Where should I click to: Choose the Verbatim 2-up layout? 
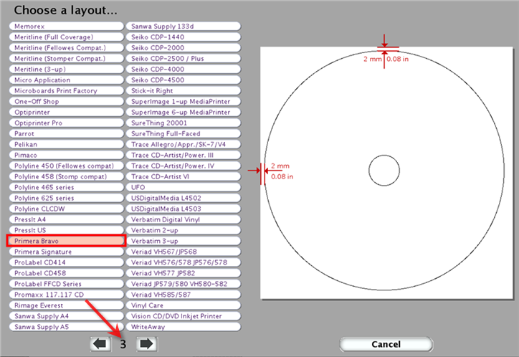point(184,230)
